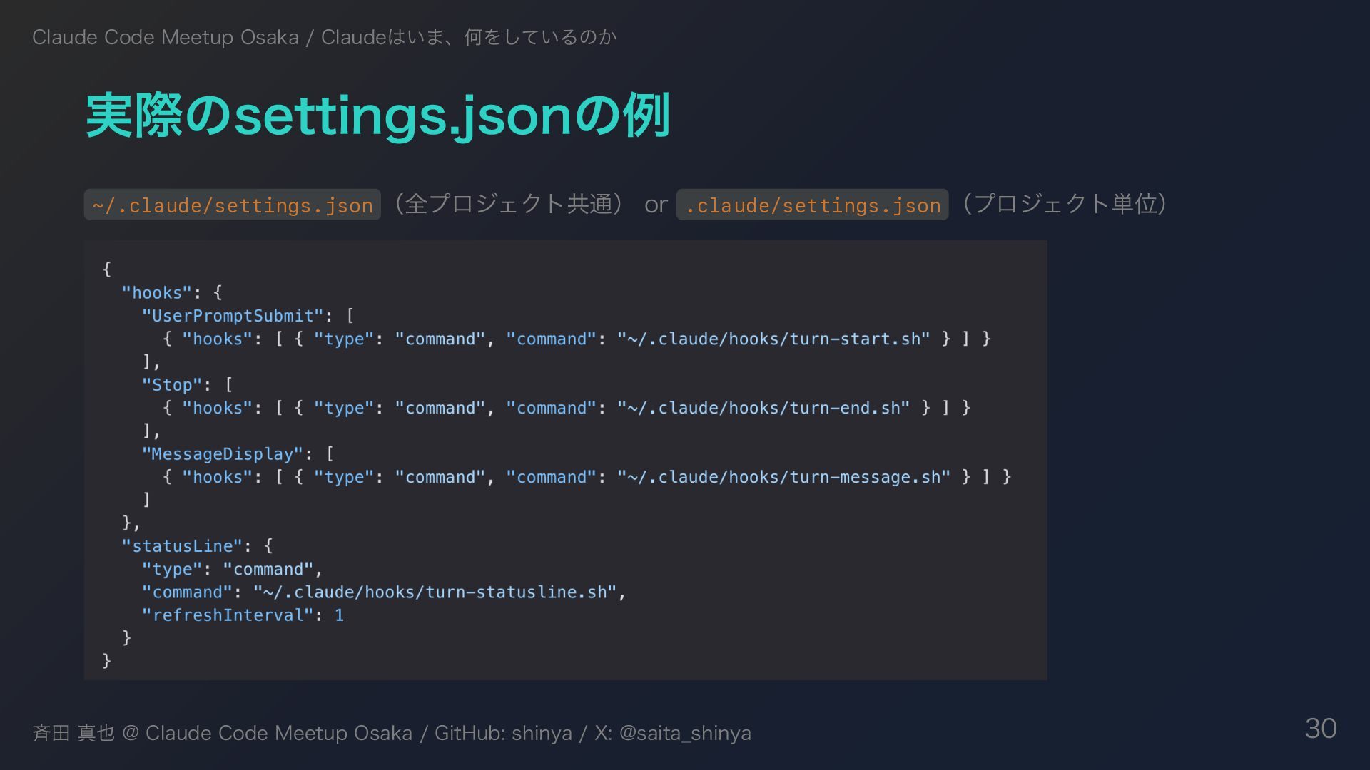The image size is (1370, 770).
Task: Click the "statusLine" key in the code
Action: (183, 546)
